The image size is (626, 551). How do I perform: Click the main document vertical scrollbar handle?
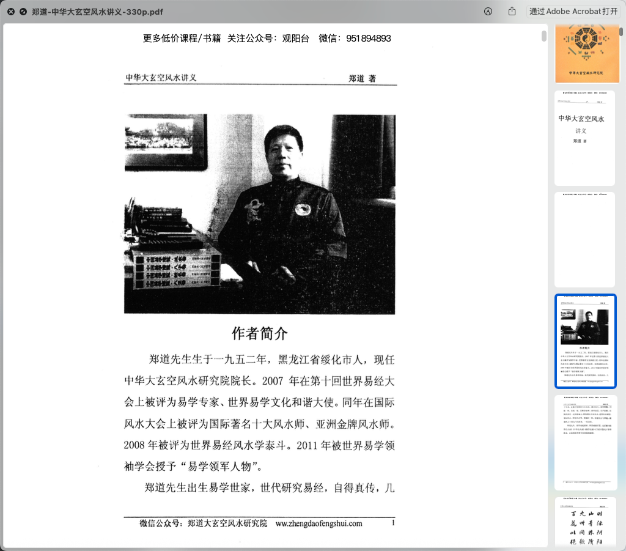tap(543, 36)
